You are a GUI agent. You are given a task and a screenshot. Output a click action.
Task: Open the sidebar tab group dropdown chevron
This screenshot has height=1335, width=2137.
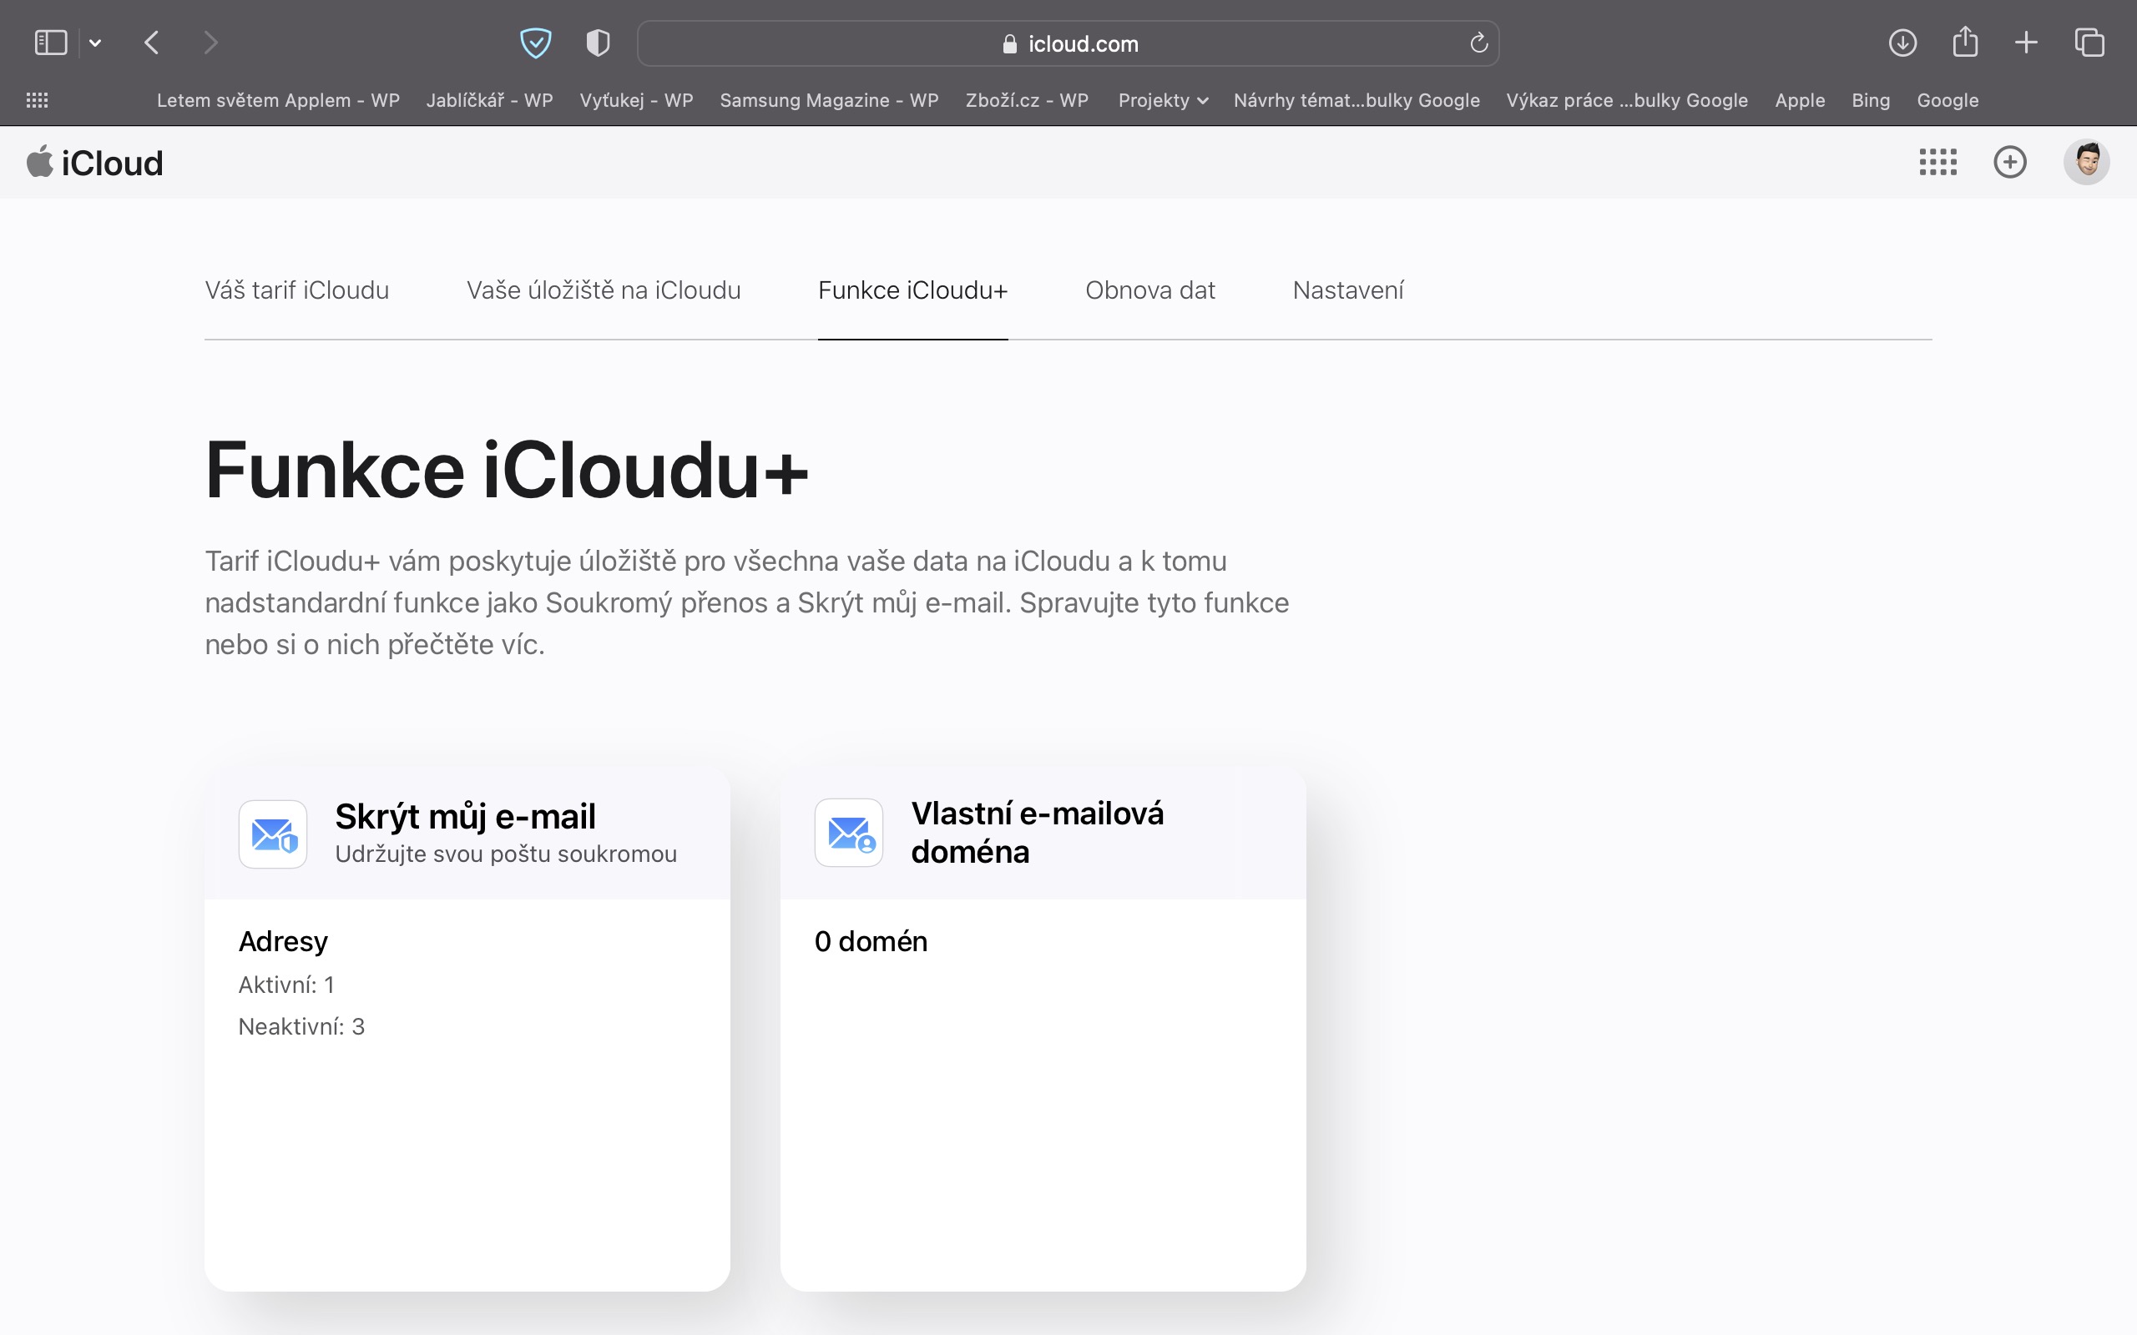pyautogui.click(x=95, y=43)
